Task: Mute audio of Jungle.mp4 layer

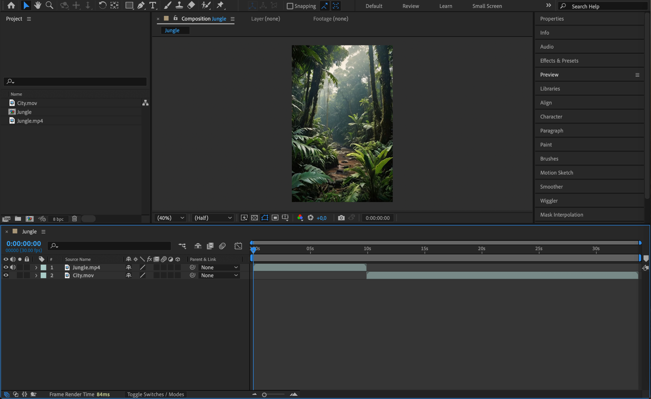Action: 13,267
